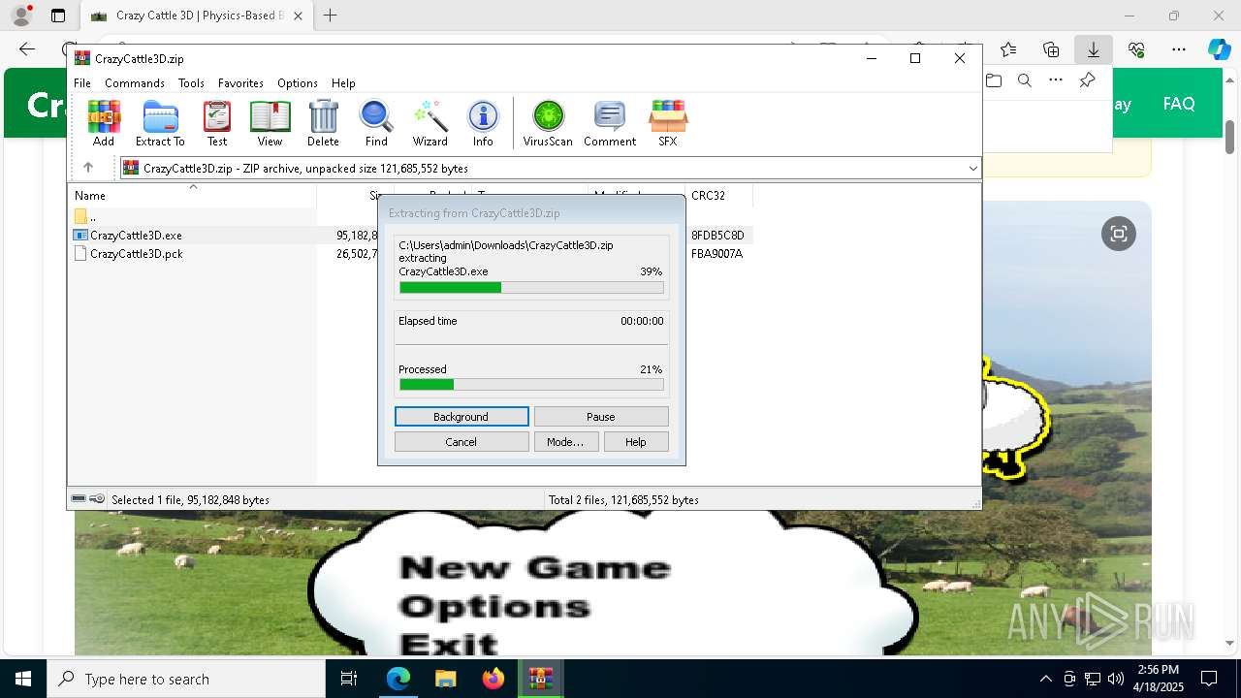
Task: Open the Commands menu
Action: point(135,83)
